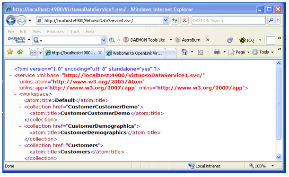
Task: Open the Favorites menu
Action: click(55, 32)
